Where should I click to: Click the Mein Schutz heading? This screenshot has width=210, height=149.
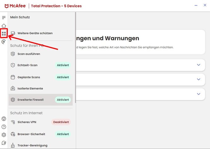(x=20, y=17)
